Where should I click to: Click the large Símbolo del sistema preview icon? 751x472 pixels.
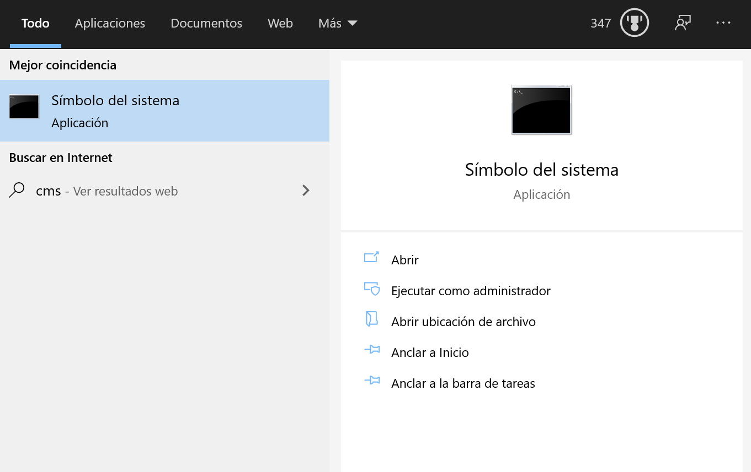[x=541, y=110]
